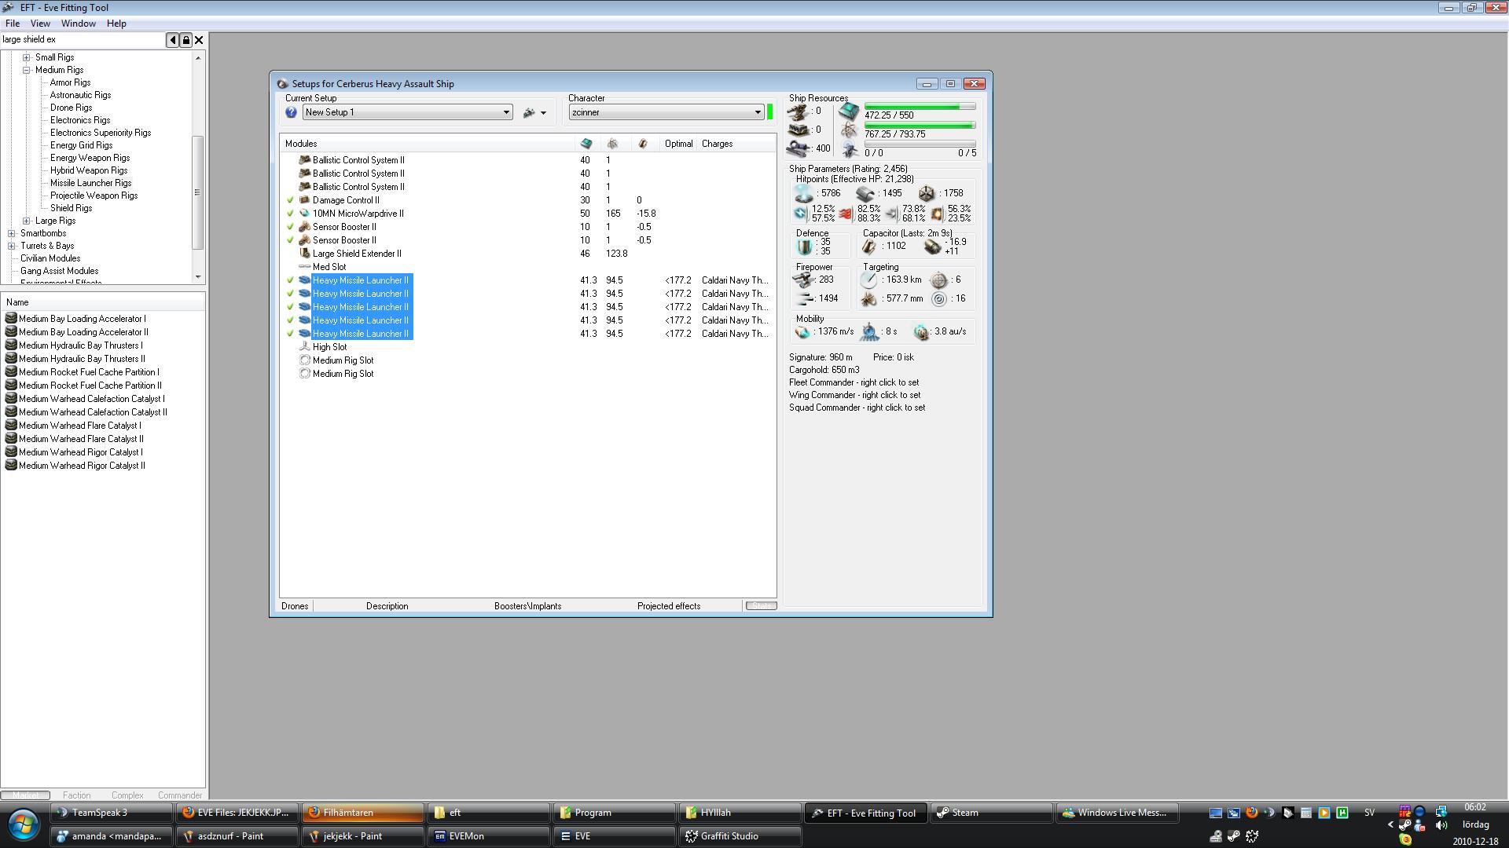The height and width of the screenshot is (848, 1509).
Task: Open the Drones panel button
Action: (x=295, y=606)
